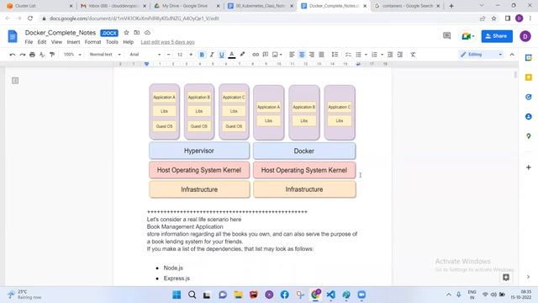This screenshot has height=303, width=538.
Task: Align text center
Action: 302,55
